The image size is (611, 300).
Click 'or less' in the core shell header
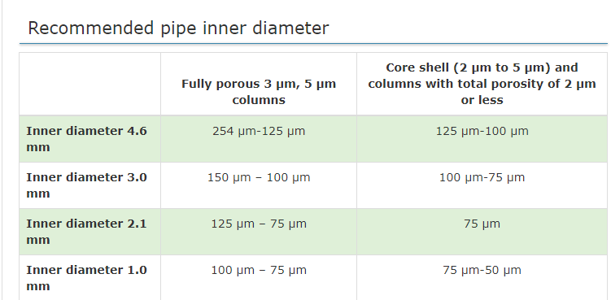coord(482,100)
